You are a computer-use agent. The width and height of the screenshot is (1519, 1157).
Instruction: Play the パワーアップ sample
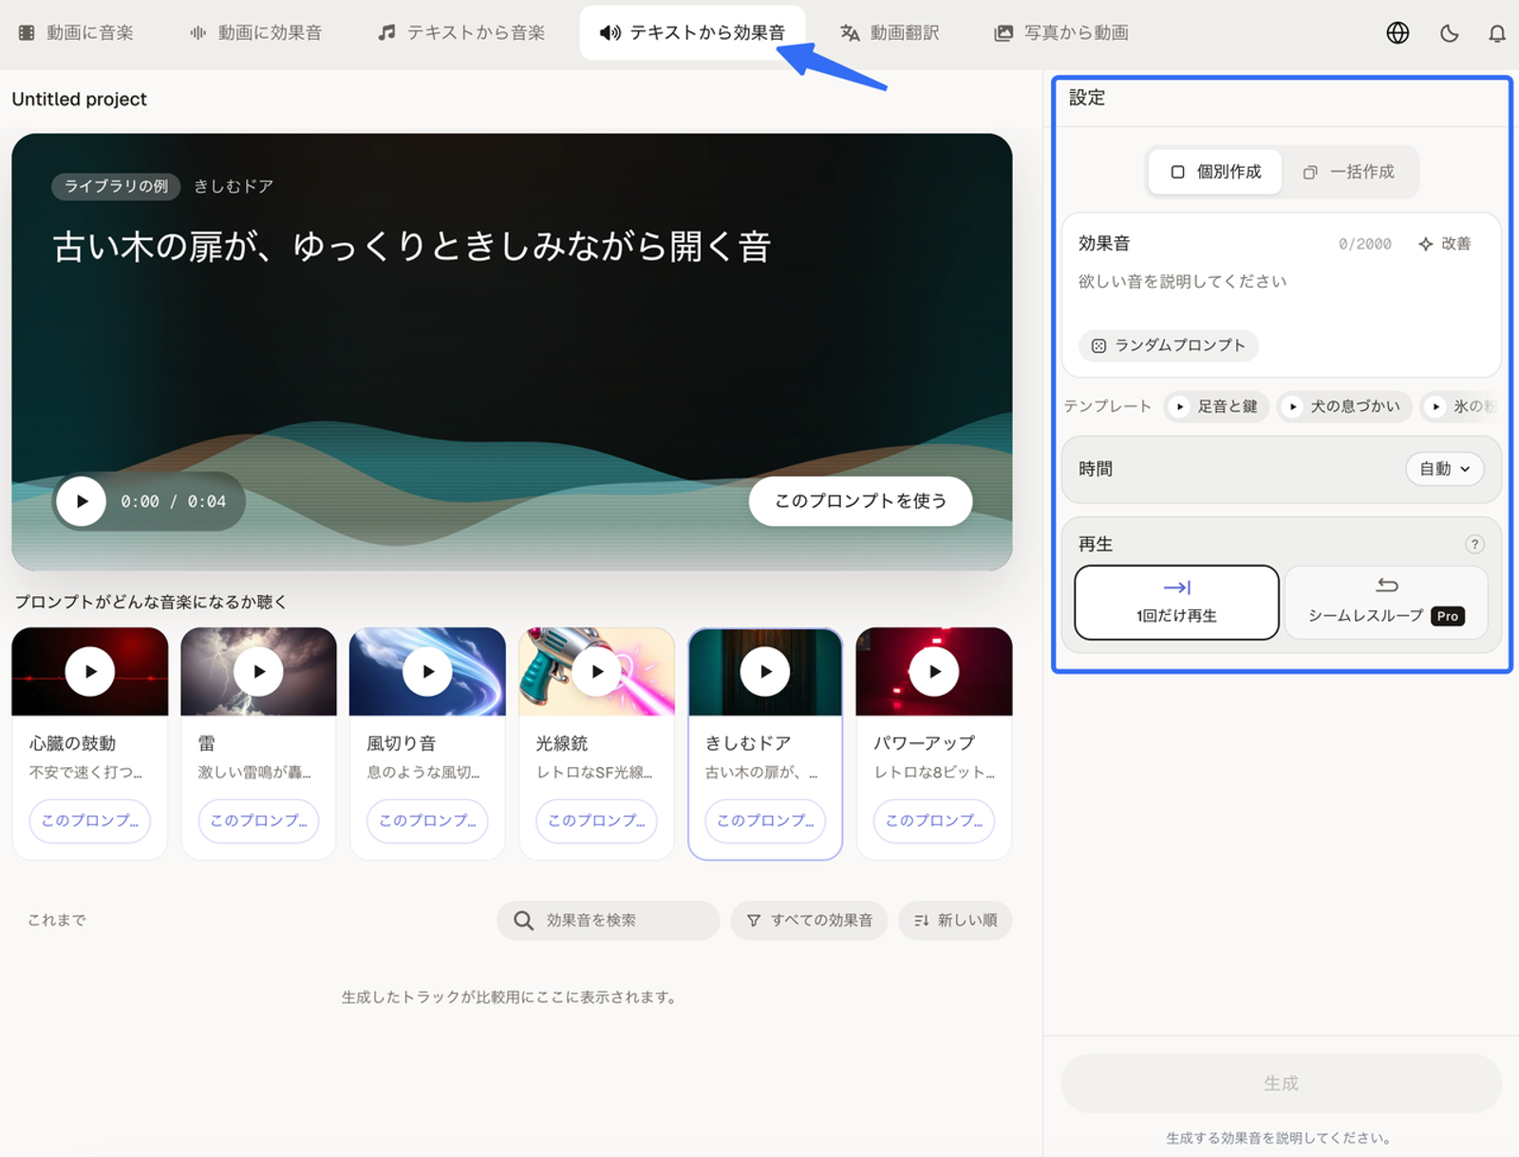[x=934, y=671]
